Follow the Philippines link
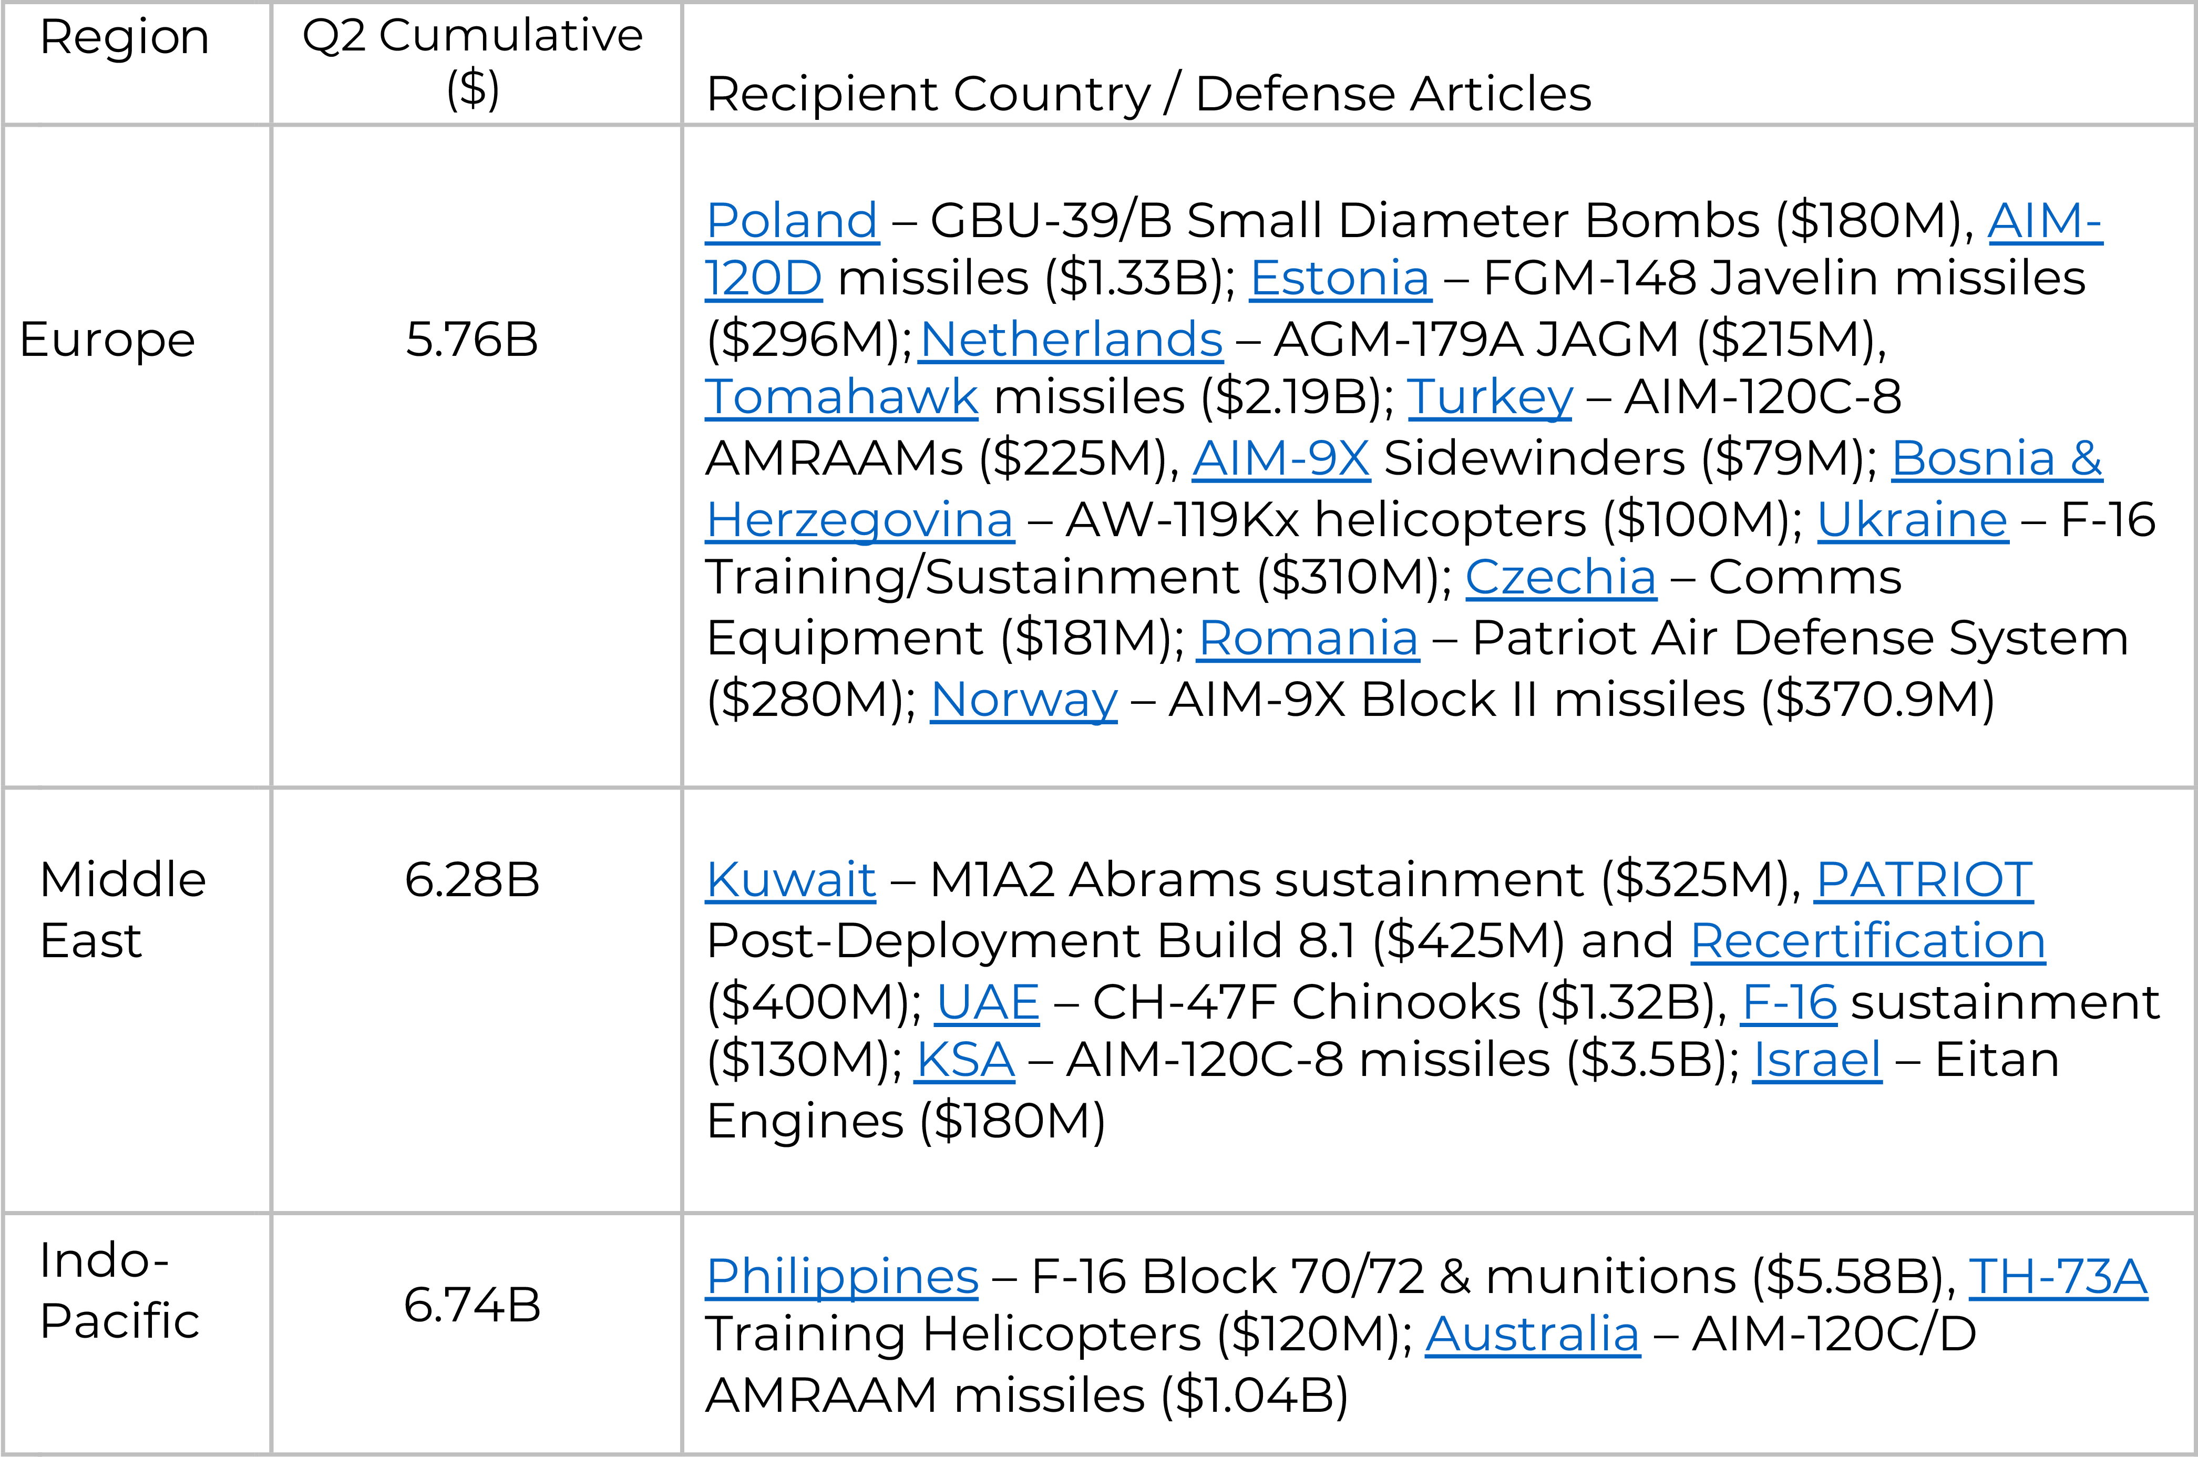The width and height of the screenshot is (2198, 1457). pyautogui.click(x=843, y=1278)
